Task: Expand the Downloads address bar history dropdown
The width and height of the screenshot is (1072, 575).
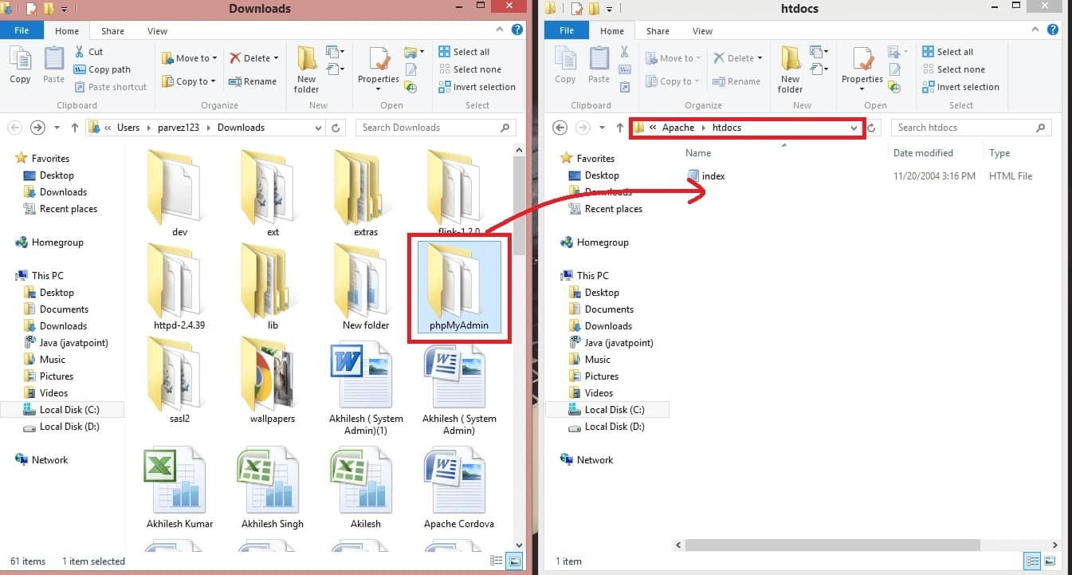Action: [x=319, y=128]
